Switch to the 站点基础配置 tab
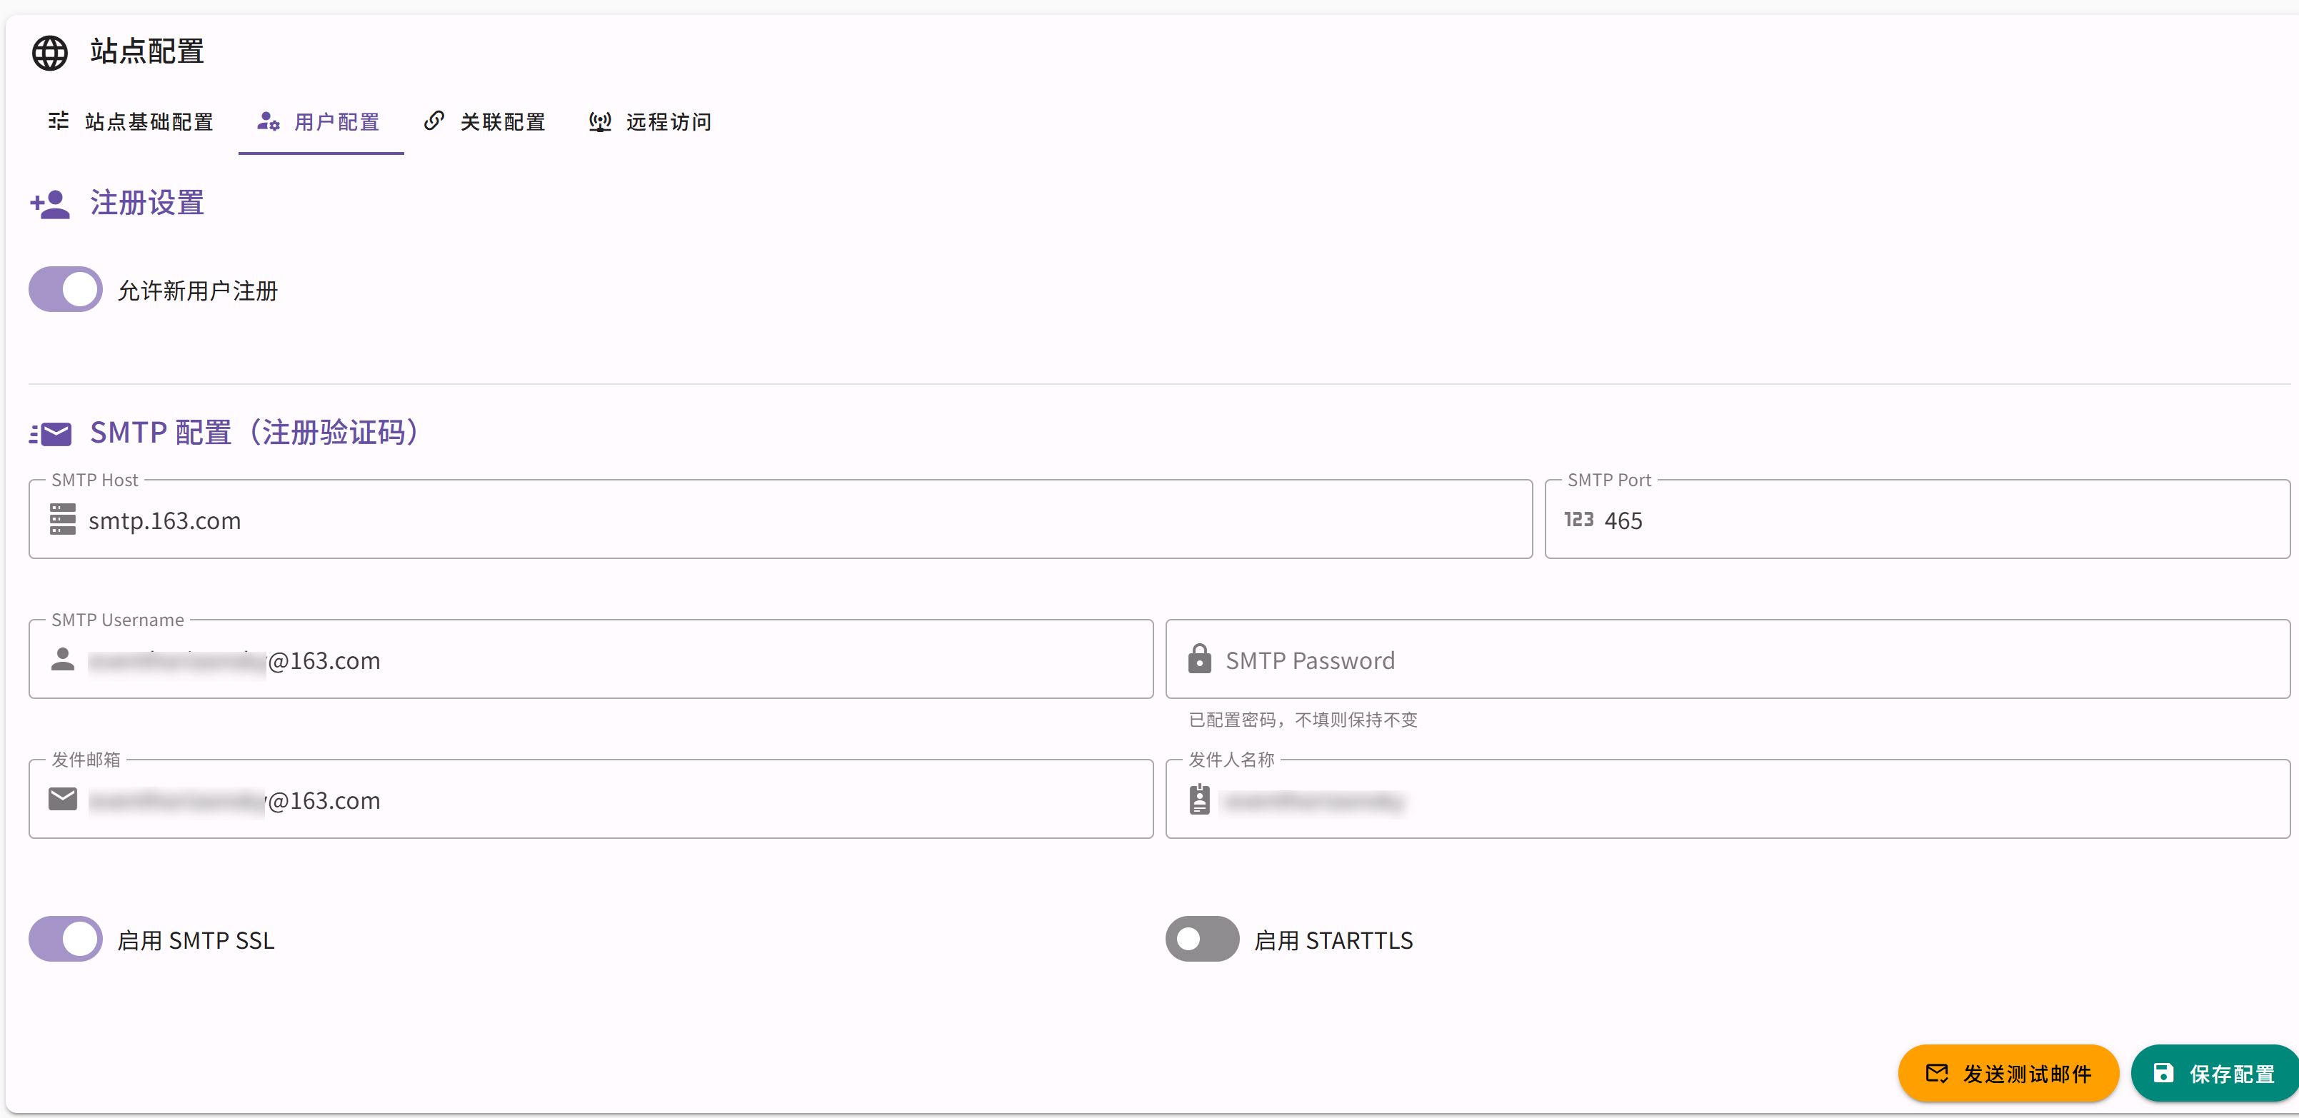This screenshot has height=1118, width=2299. coord(131,122)
